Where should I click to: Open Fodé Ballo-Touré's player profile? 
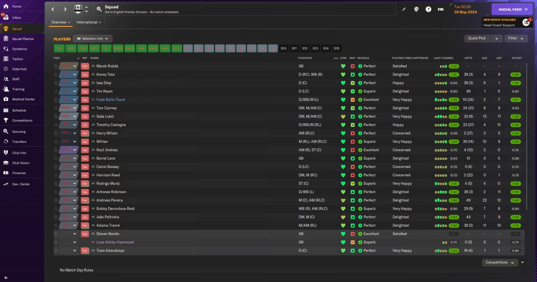pyautogui.click(x=110, y=100)
